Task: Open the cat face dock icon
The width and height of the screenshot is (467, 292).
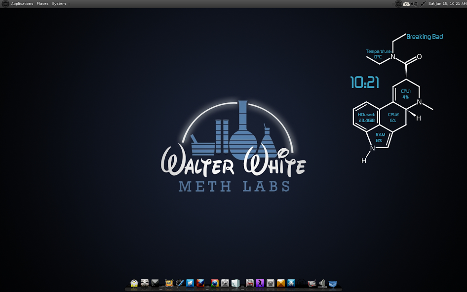Action: click(x=169, y=283)
